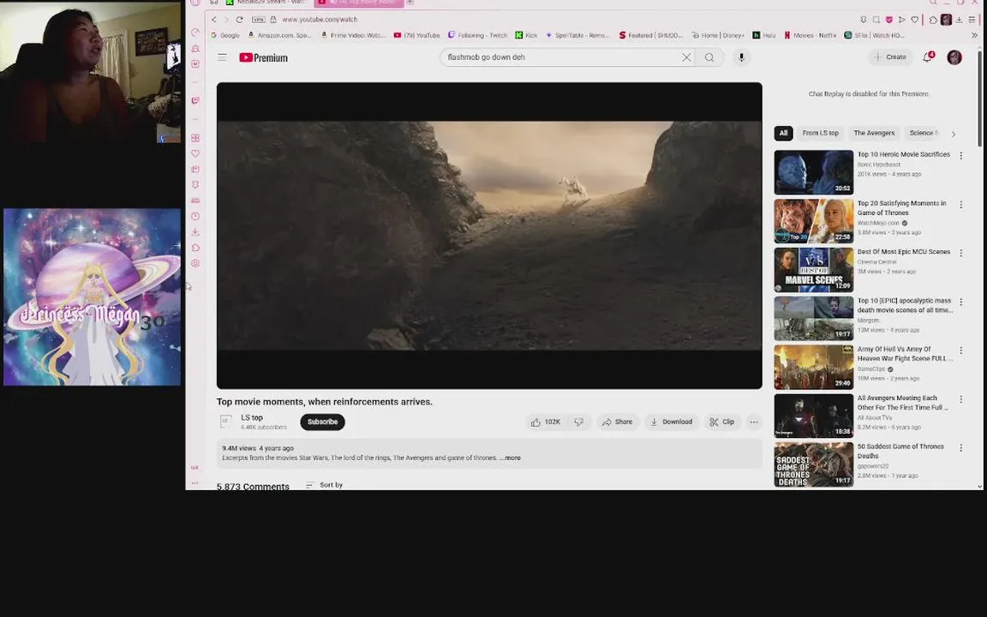Screen dimensions: 987x617
Task: Open All Avengers Meeting Each Other video
Action: point(813,416)
